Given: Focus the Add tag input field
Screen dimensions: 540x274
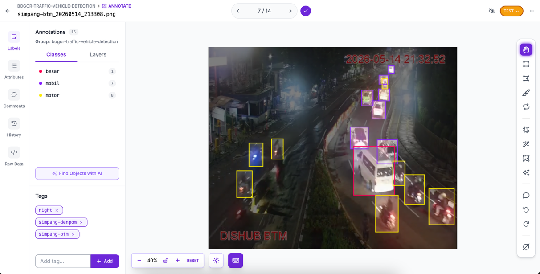Looking at the screenshot, I should coord(63,261).
